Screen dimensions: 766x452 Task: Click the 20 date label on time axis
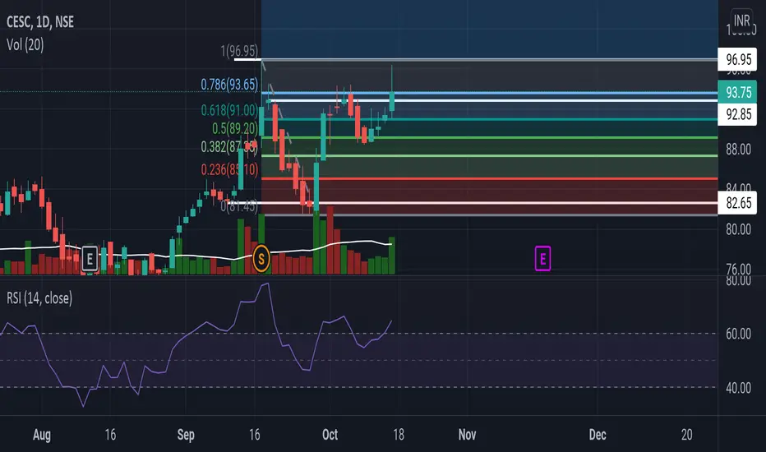point(686,435)
